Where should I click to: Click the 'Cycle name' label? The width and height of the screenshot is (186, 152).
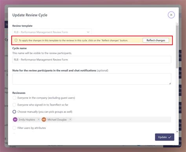(x=20, y=48)
